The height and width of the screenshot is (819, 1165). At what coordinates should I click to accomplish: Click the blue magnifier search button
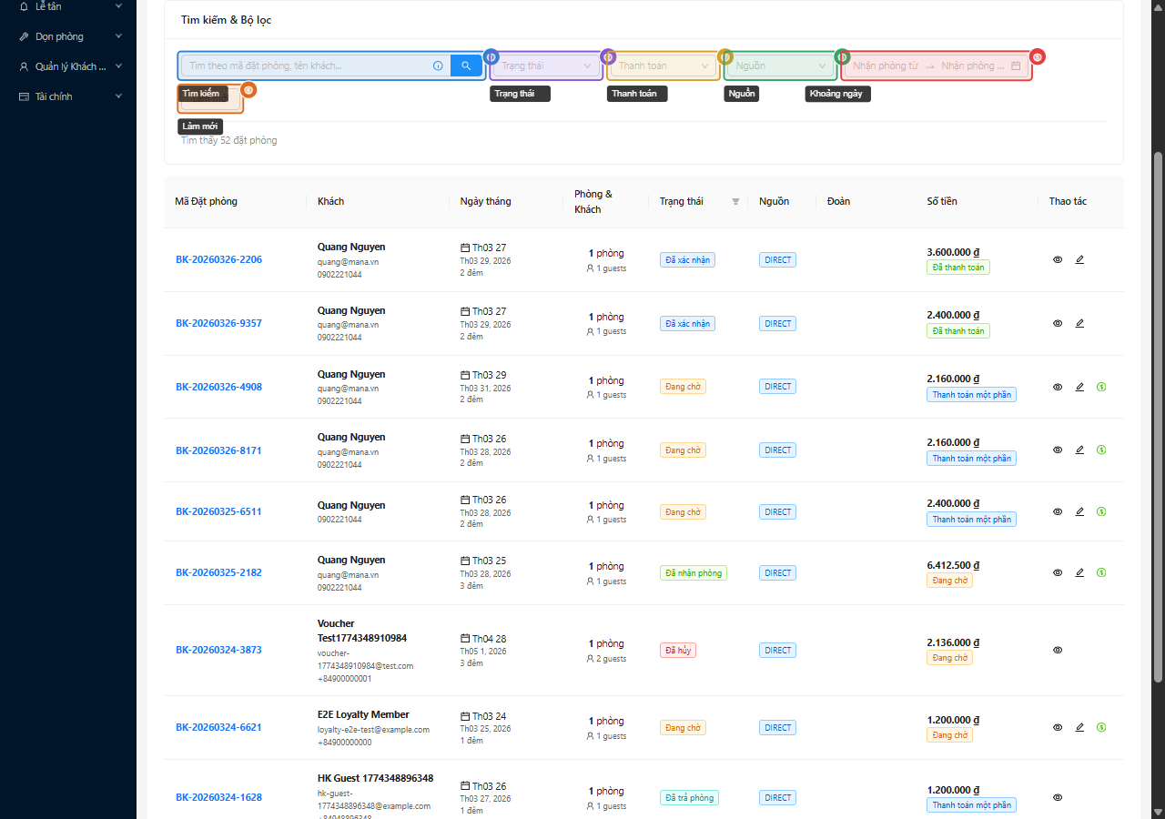466,66
